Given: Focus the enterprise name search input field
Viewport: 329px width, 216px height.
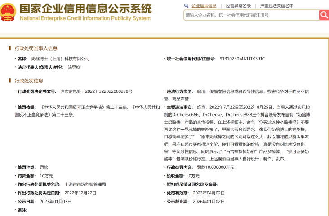Looking at the screenshot, I should [251, 15].
